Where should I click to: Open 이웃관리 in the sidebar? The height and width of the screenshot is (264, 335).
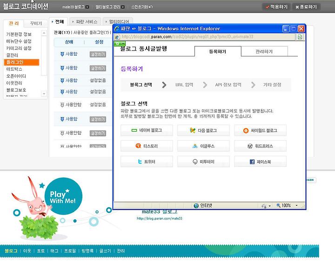(x=14, y=83)
